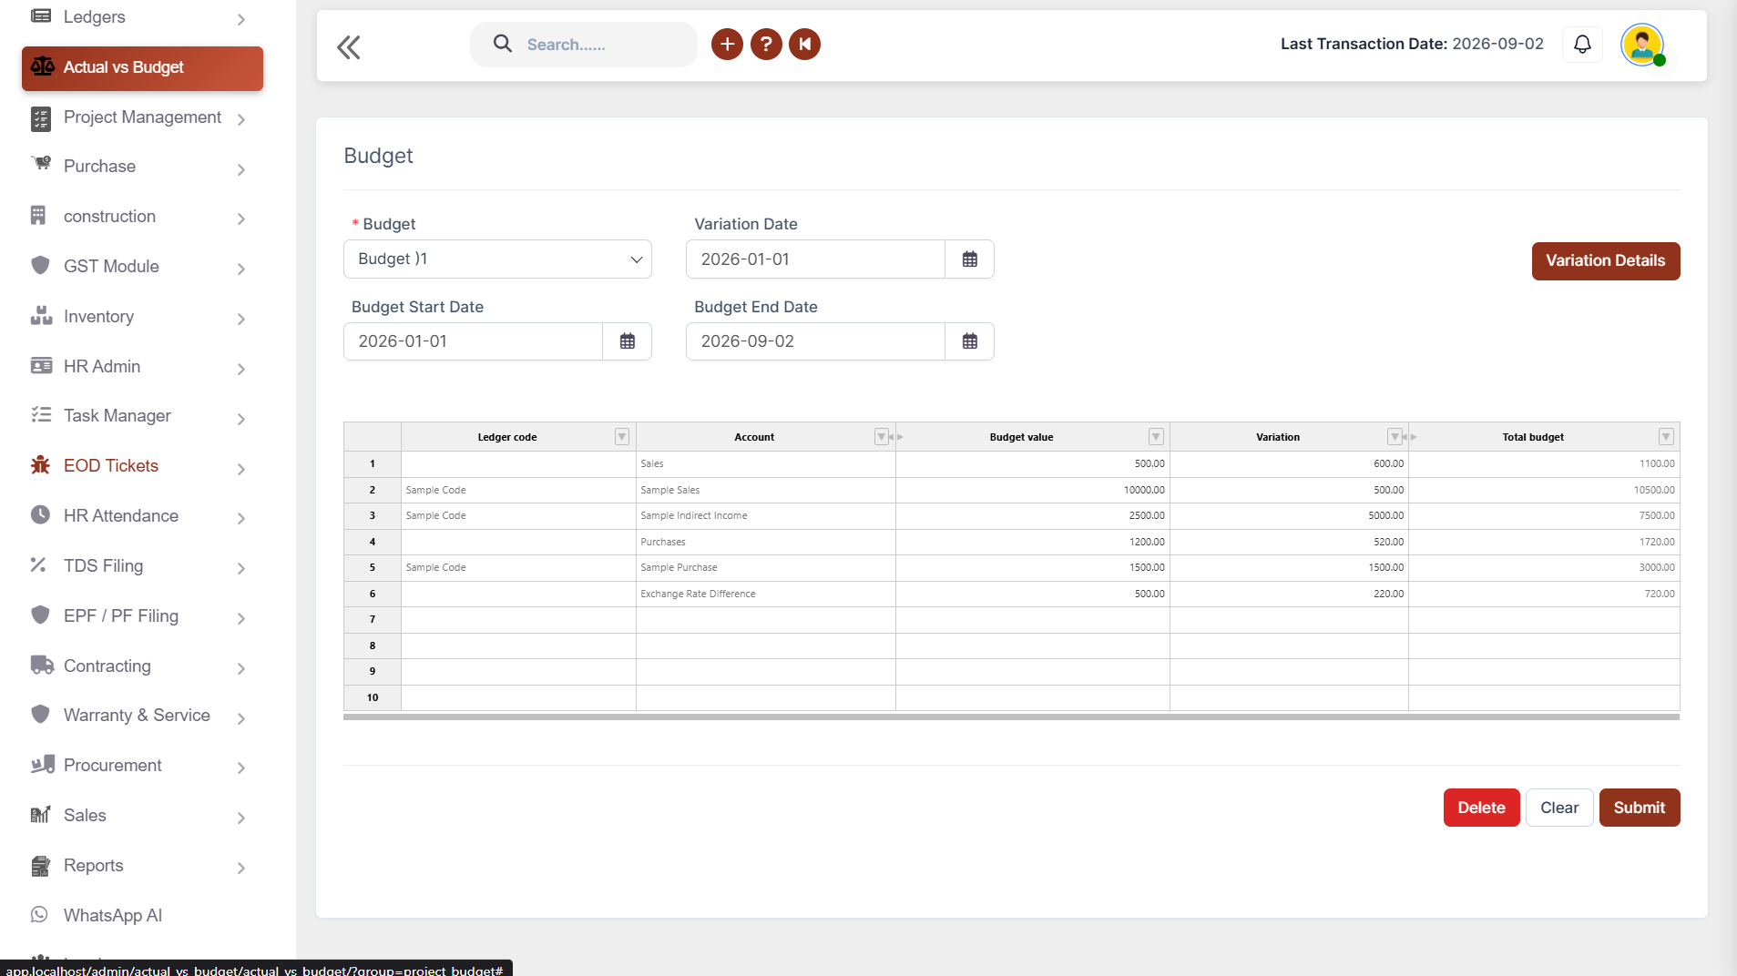Viewport: 1737px width, 976px height.
Task: Open Variation Date calendar picker
Action: (970, 259)
